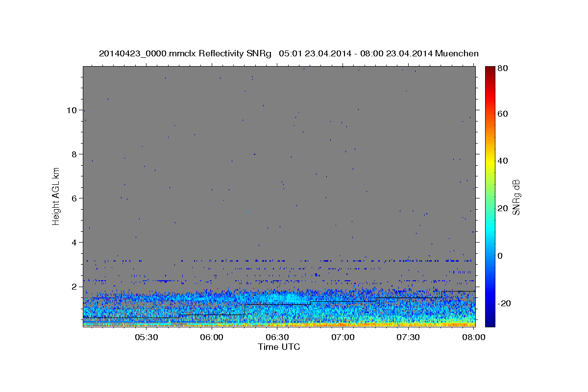The image size is (588, 392).
Task: Click the height axis label 6
Action: pyautogui.click(x=74, y=198)
